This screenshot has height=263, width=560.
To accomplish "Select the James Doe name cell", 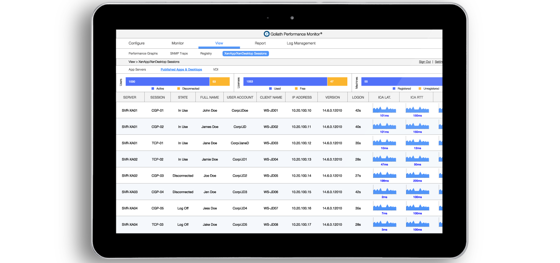I will (210, 127).
